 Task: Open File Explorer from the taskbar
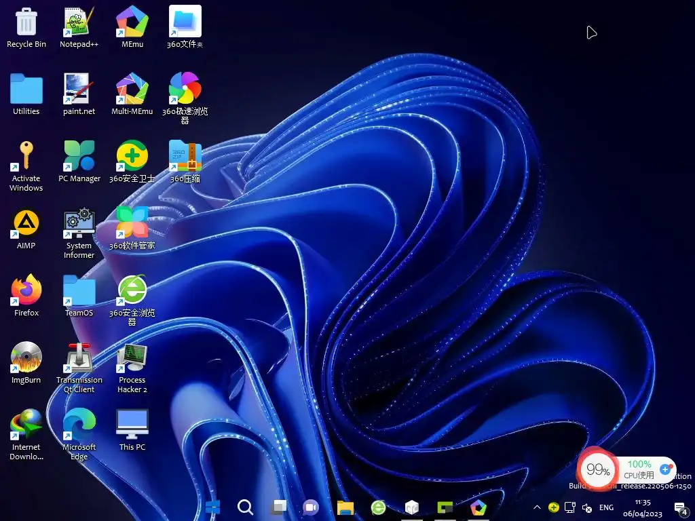pyautogui.click(x=345, y=507)
